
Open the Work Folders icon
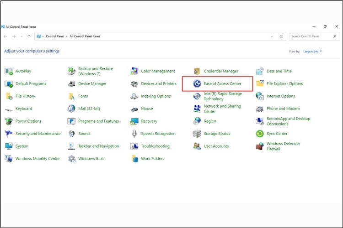click(x=134, y=159)
